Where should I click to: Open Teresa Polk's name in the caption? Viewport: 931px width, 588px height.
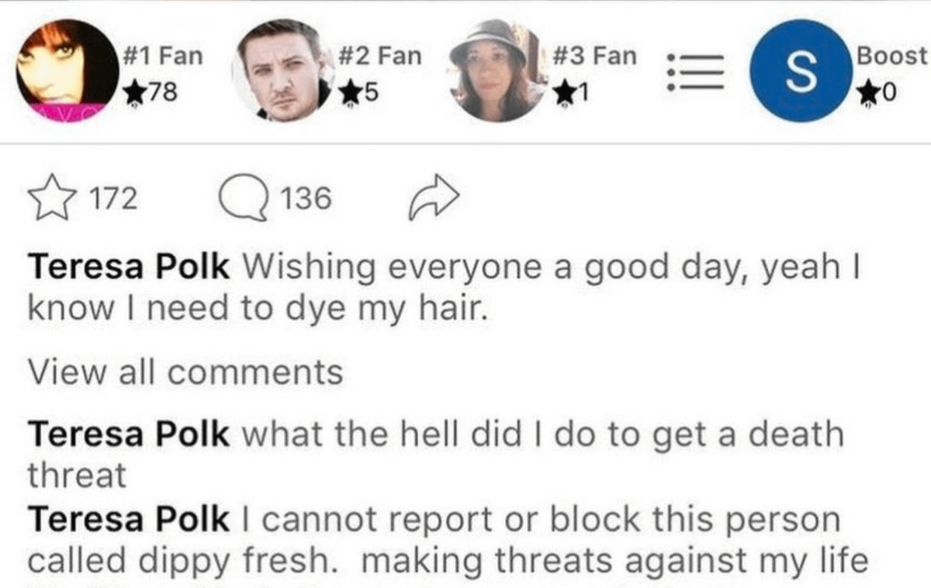tap(129, 267)
